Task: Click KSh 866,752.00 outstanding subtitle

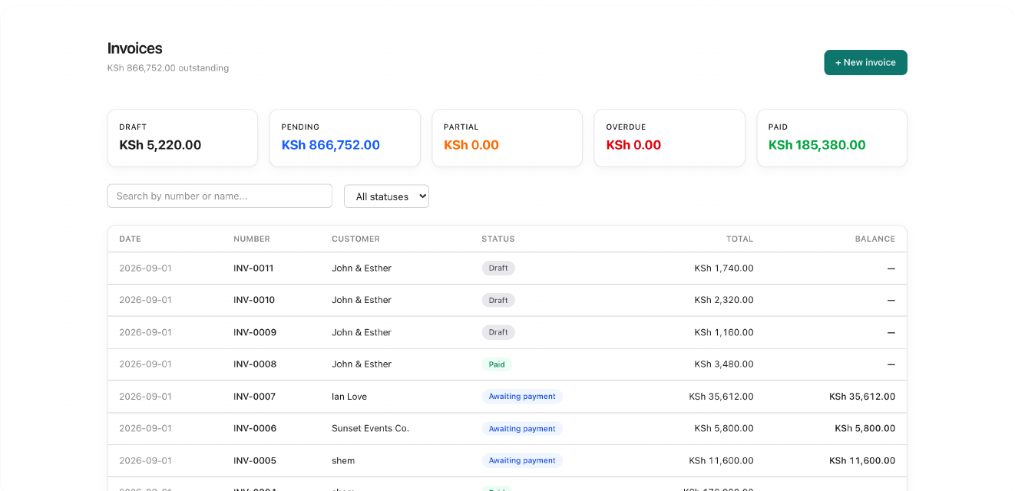Action: coord(168,68)
